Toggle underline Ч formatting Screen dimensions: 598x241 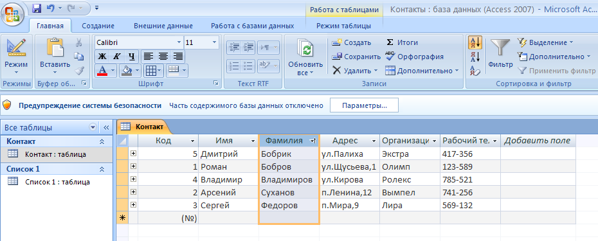(131, 57)
